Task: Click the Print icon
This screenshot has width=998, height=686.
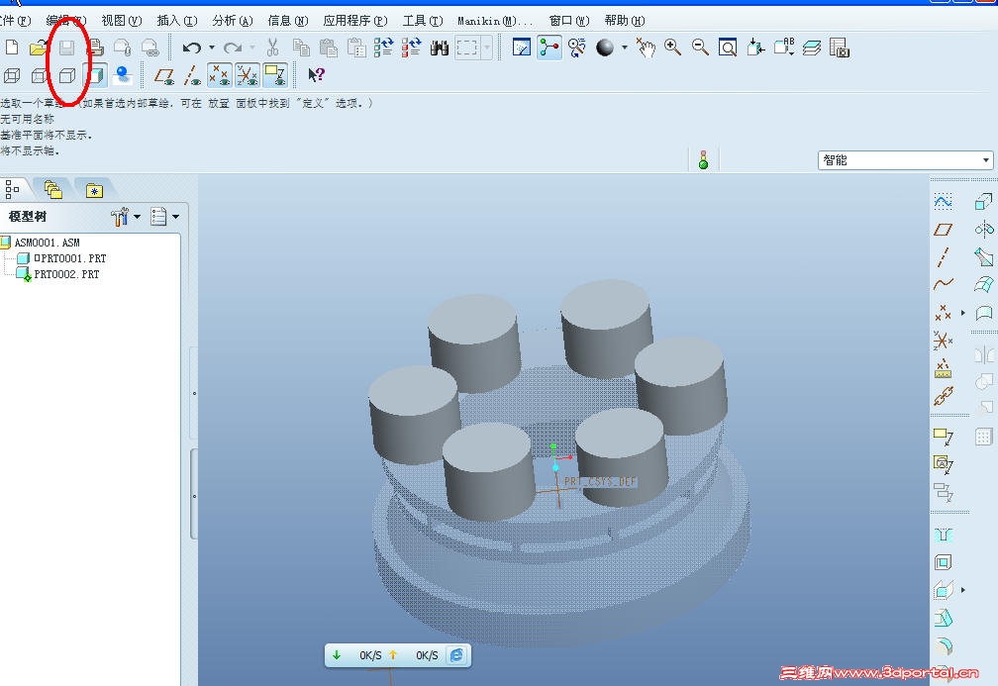Action: (x=95, y=48)
